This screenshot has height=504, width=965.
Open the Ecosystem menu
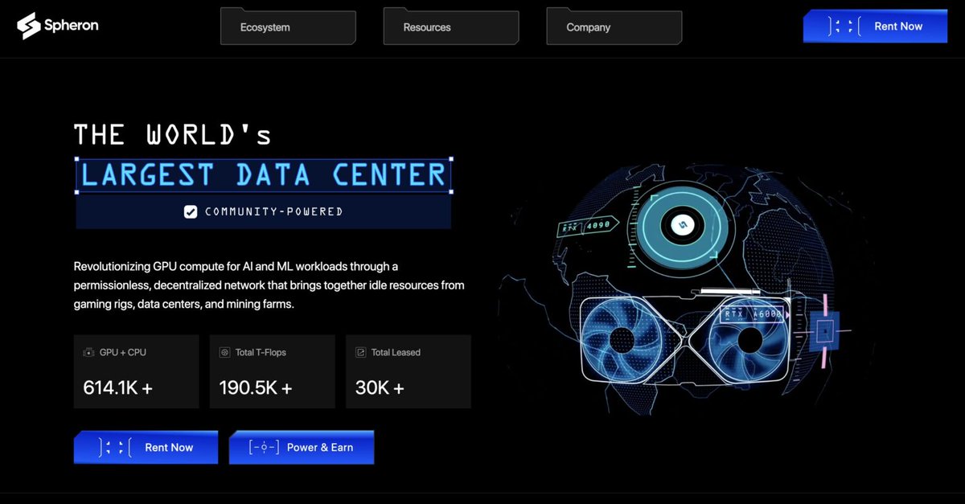[x=288, y=27]
